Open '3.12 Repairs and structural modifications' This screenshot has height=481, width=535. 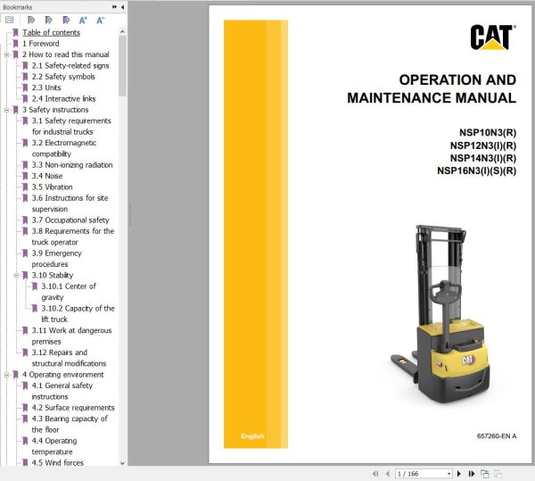tap(69, 358)
